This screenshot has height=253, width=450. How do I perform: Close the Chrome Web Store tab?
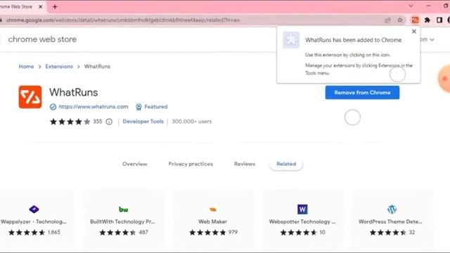(41, 6)
